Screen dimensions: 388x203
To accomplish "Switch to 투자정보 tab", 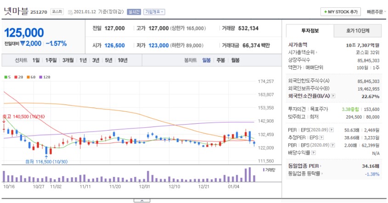I will [310, 31].
